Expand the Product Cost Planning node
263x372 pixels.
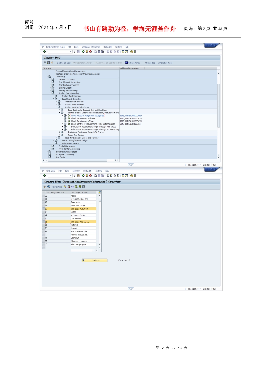[53, 96]
